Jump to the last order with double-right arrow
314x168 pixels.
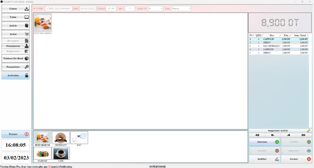303,135
